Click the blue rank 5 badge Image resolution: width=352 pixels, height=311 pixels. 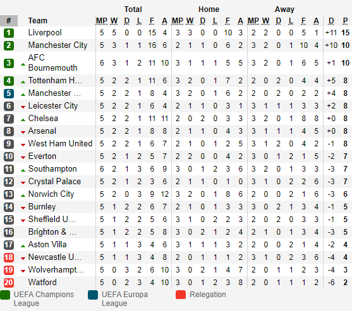(9, 93)
